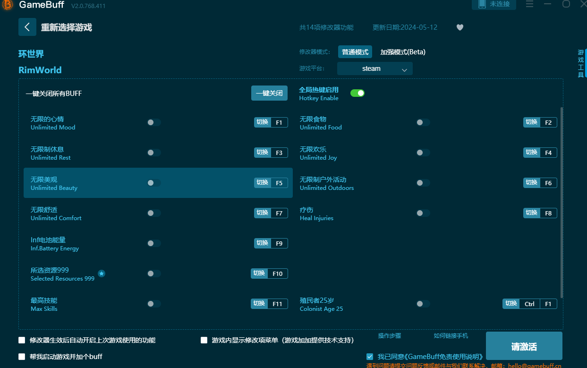Click F1 hotkey field for Unlimited Mood

[x=279, y=122]
